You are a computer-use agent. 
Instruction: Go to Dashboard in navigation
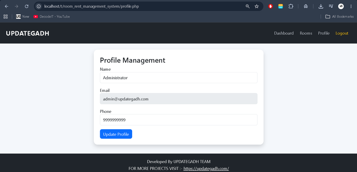[284, 33]
